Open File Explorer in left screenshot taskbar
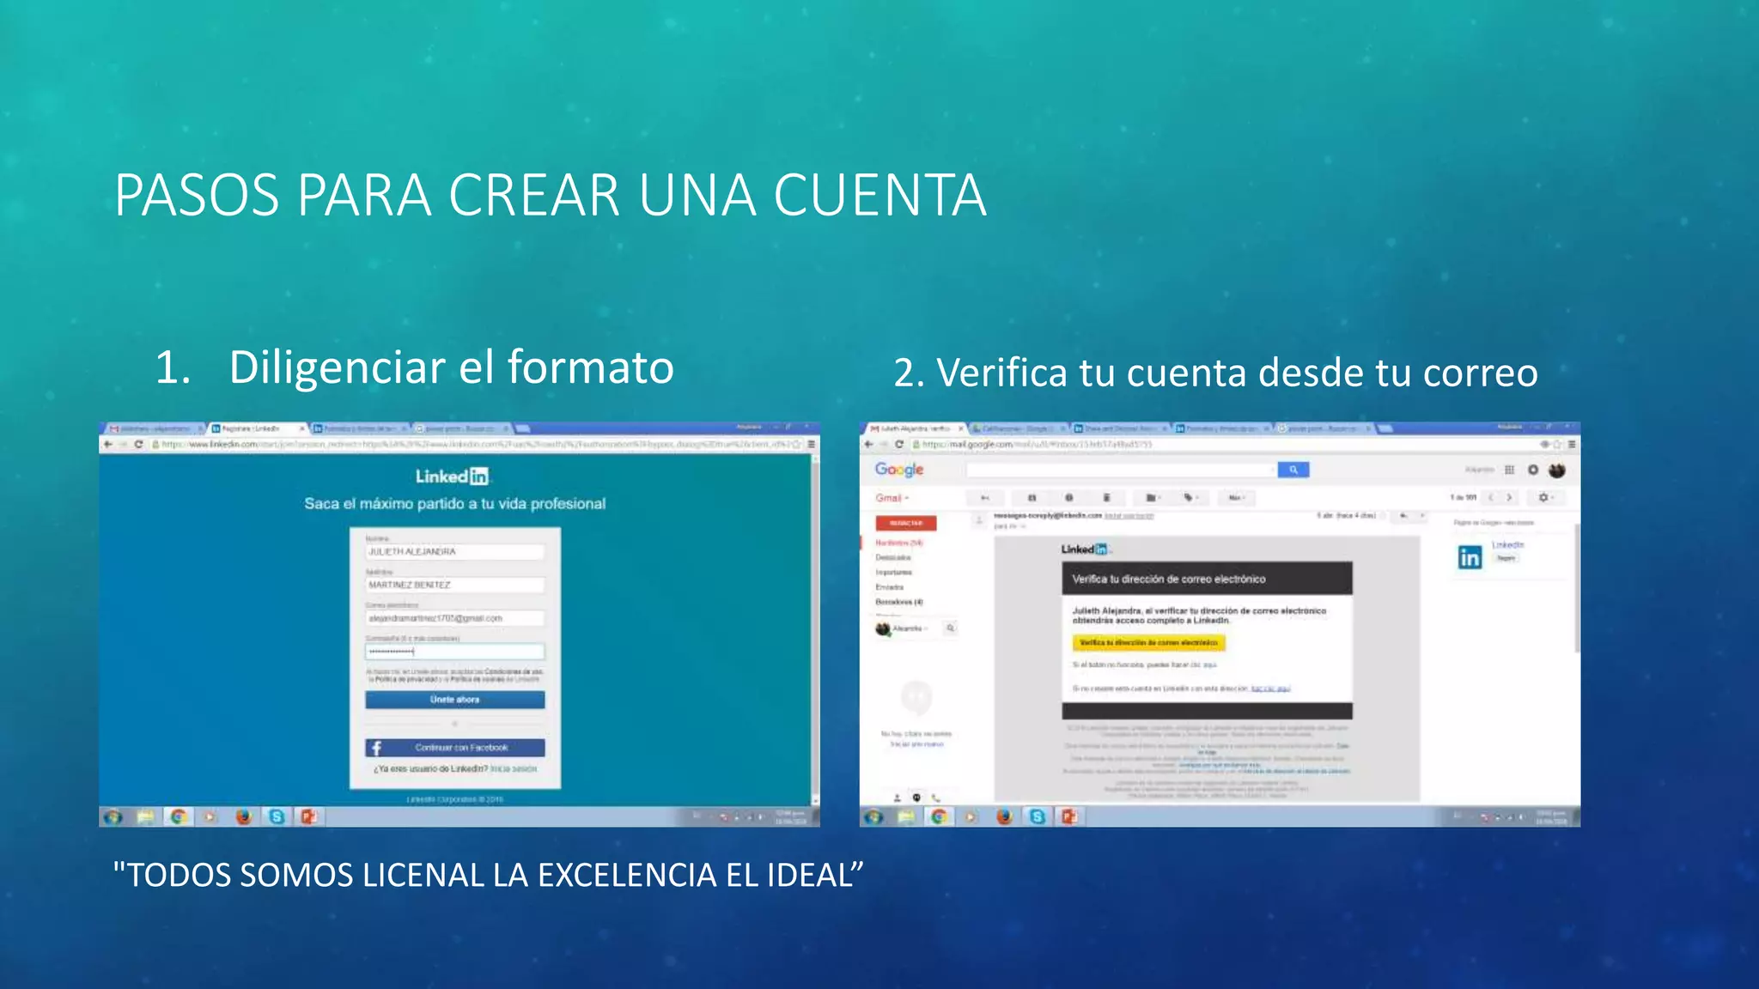 (146, 816)
